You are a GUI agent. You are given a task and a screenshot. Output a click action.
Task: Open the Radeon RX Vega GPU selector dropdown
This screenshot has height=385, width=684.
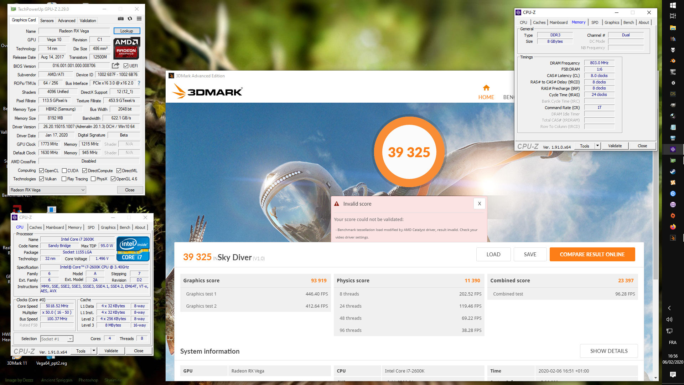(48, 190)
